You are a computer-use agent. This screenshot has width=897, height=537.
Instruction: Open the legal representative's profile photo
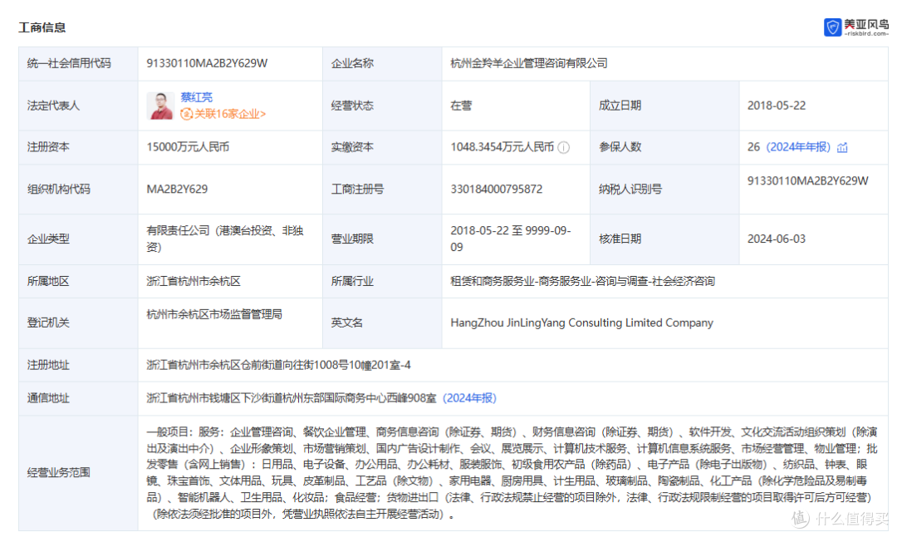160,106
